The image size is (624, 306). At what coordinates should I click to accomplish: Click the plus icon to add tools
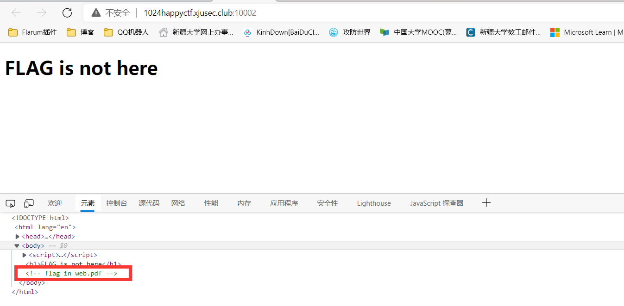(x=486, y=203)
